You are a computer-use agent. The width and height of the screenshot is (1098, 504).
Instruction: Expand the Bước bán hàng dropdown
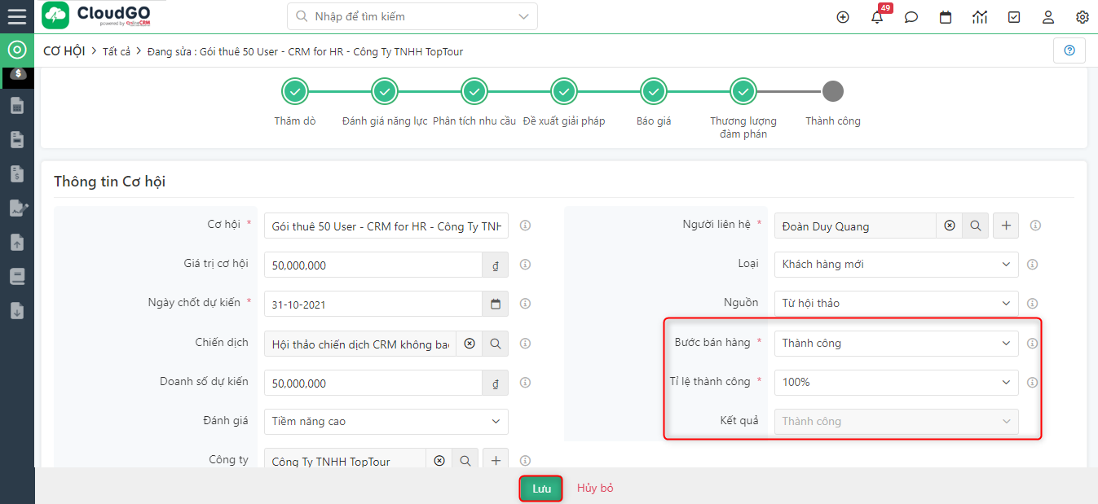pyautogui.click(x=895, y=343)
